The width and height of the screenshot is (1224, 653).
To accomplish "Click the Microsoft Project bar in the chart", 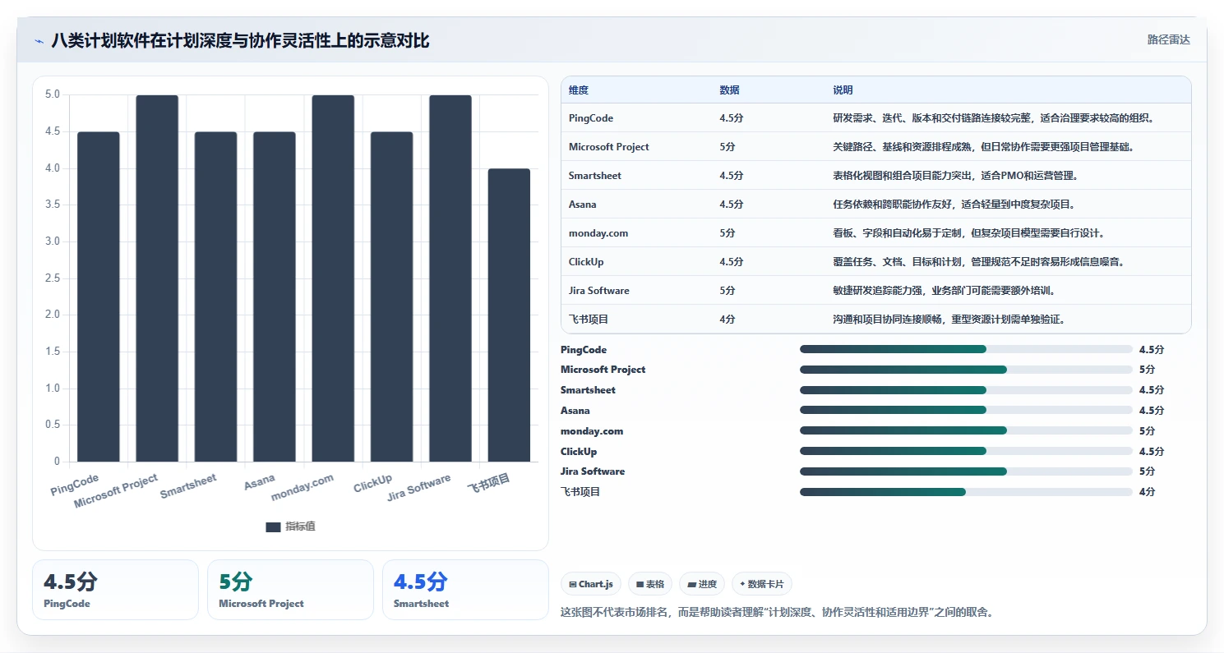I will coord(157,278).
